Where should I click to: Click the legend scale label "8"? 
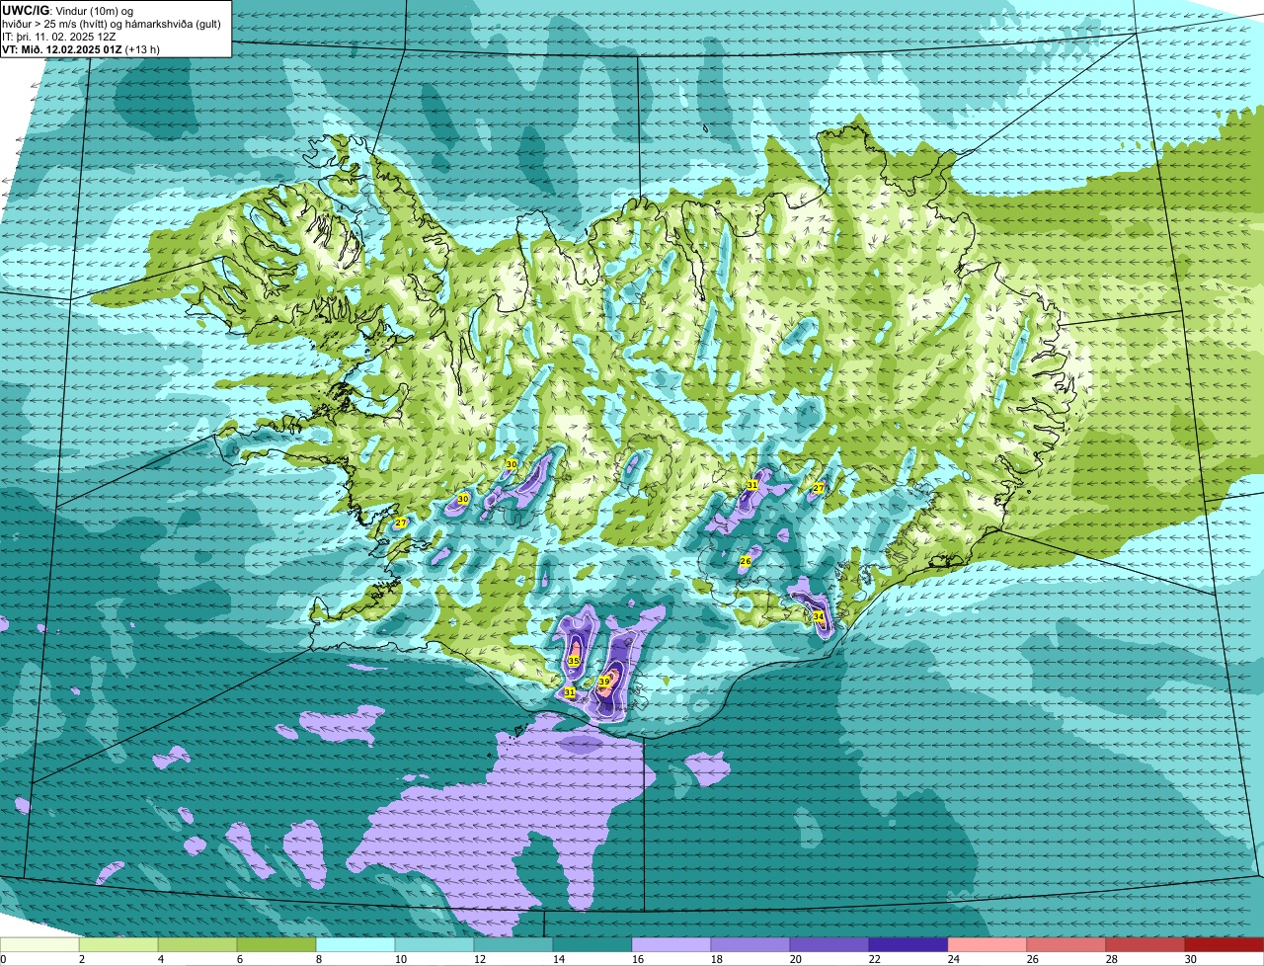tap(319, 959)
